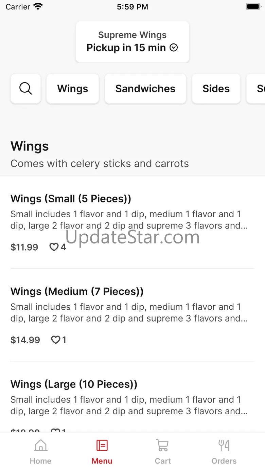
Task: Open the menu search icon
Action: pyautogui.click(x=26, y=89)
